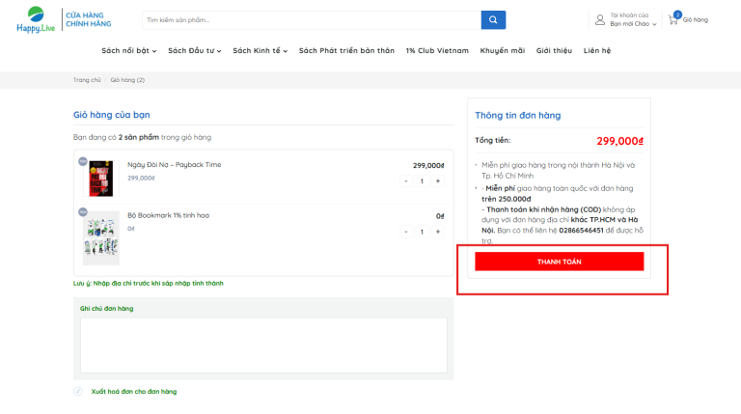Remove Bộ Bookmark item from cart
Screen dimensions: 741x414
click(82, 211)
